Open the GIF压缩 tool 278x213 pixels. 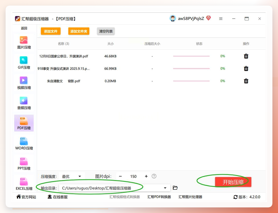coord(24,63)
